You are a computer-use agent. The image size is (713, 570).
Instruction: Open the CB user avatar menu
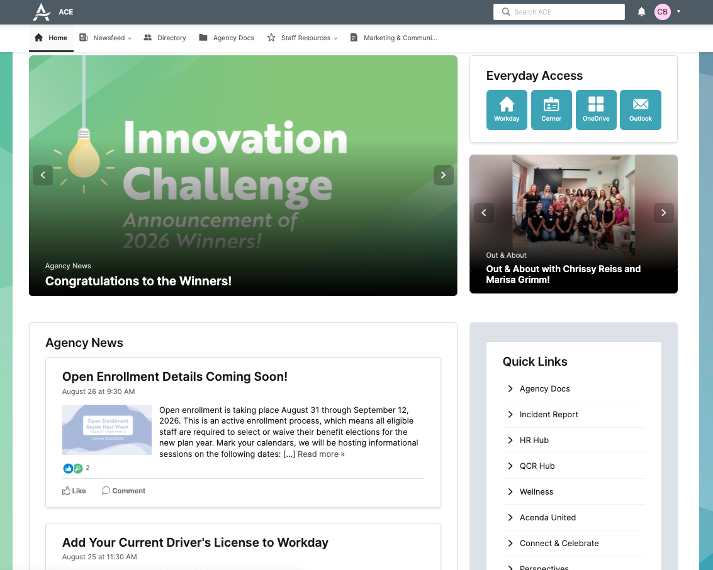(x=662, y=12)
